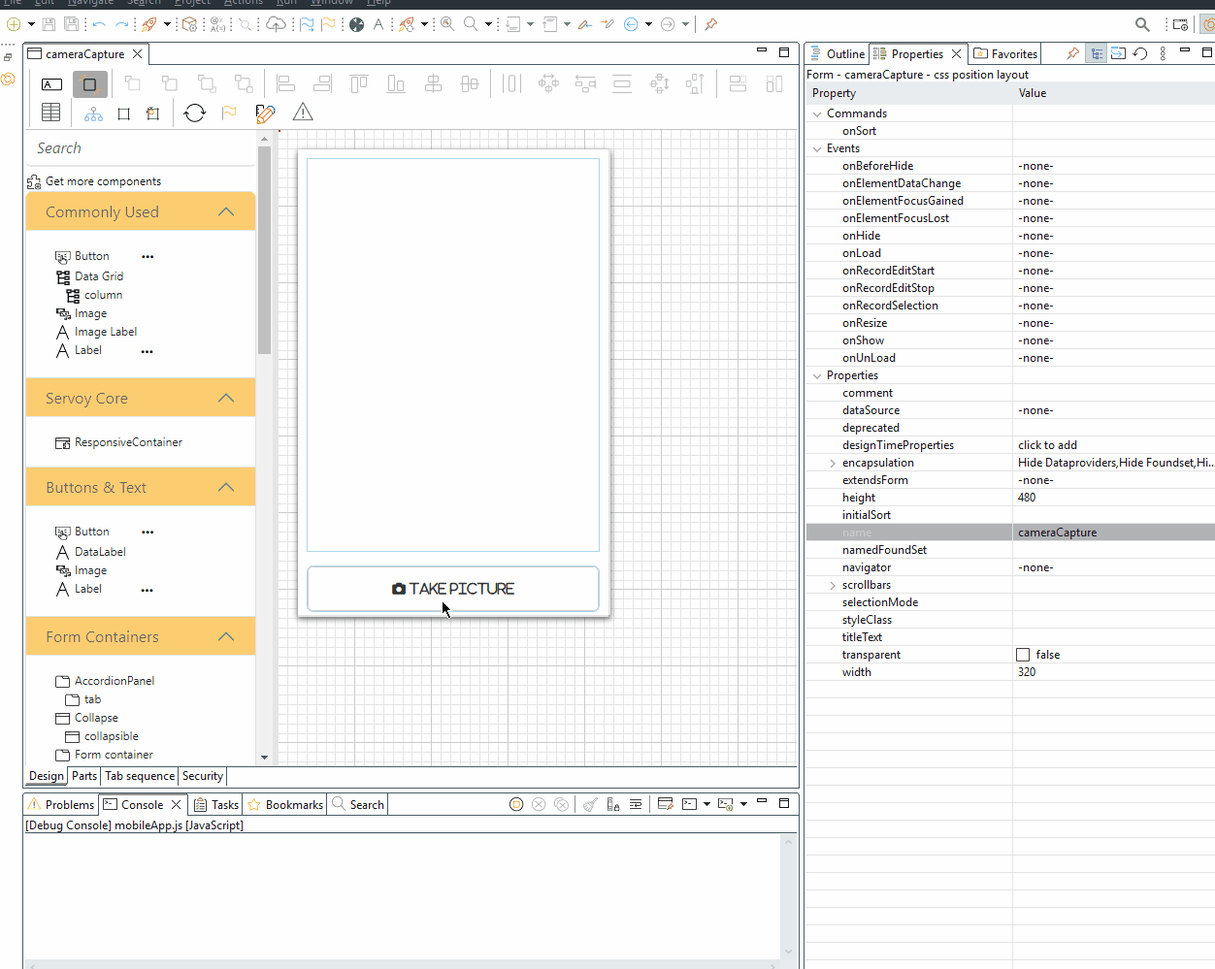The image size is (1215, 969).
Task: Toggle the selected rectangle tool in form toolbar
Action: [x=90, y=84]
